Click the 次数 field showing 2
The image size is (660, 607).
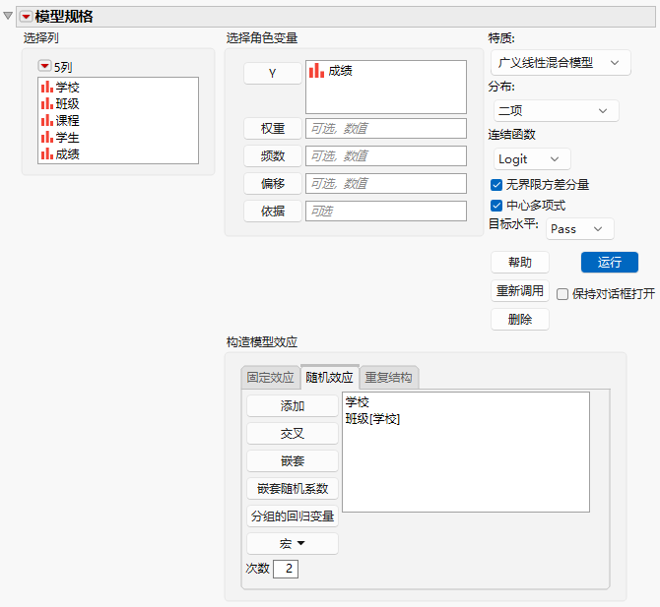286,569
